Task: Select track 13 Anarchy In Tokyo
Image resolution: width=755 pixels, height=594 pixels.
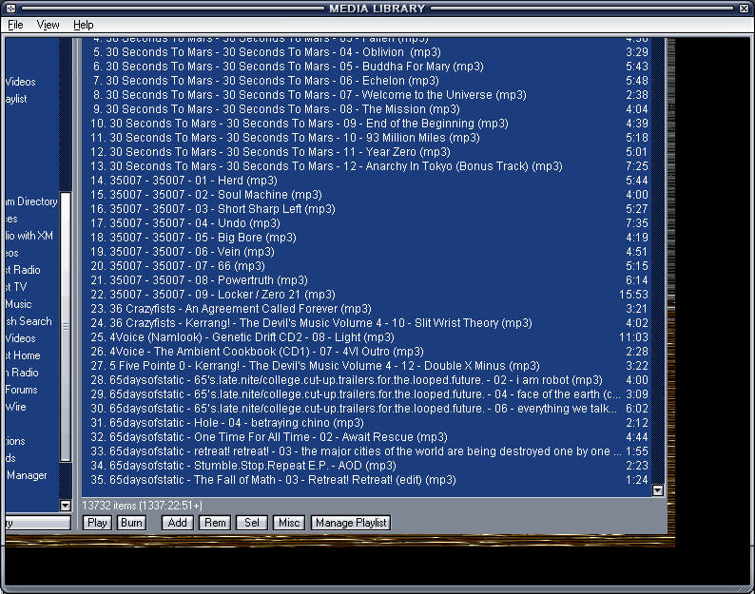Action: point(367,166)
